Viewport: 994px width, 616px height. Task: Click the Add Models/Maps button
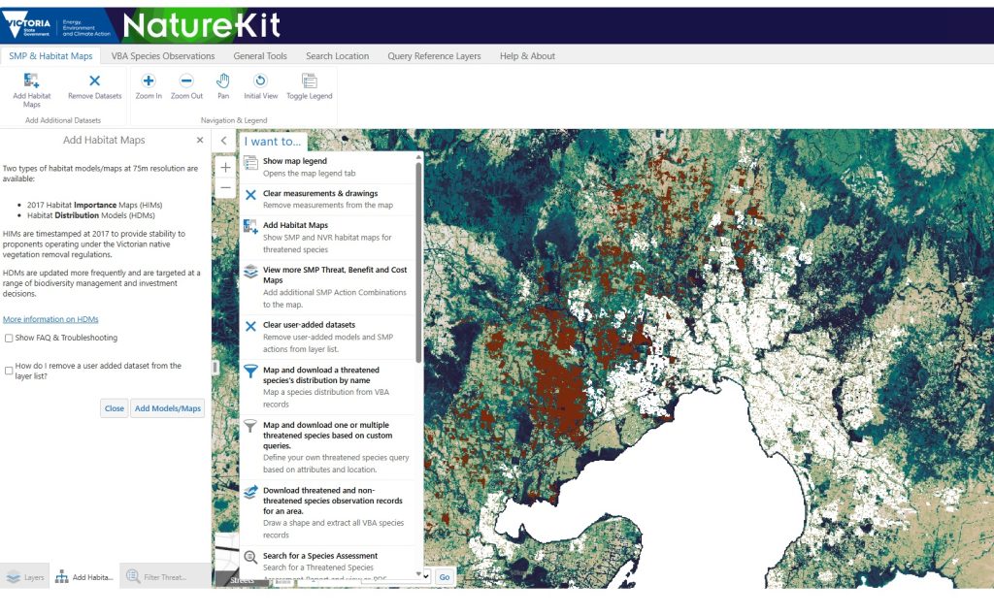click(x=168, y=408)
